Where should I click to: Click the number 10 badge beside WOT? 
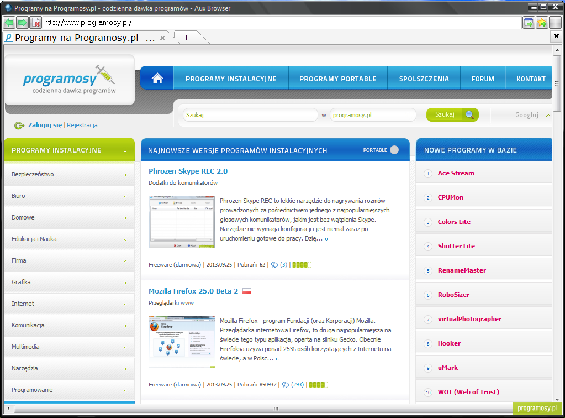tap(428, 393)
